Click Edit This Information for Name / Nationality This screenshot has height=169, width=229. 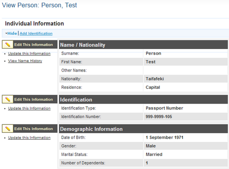[x=33, y=44]
